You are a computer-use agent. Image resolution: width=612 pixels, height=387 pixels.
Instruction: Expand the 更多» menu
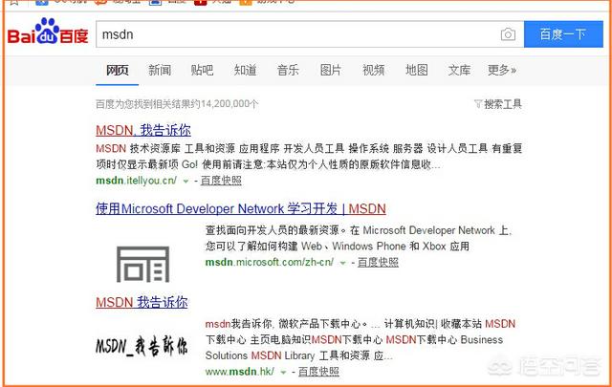pos(502,70)
